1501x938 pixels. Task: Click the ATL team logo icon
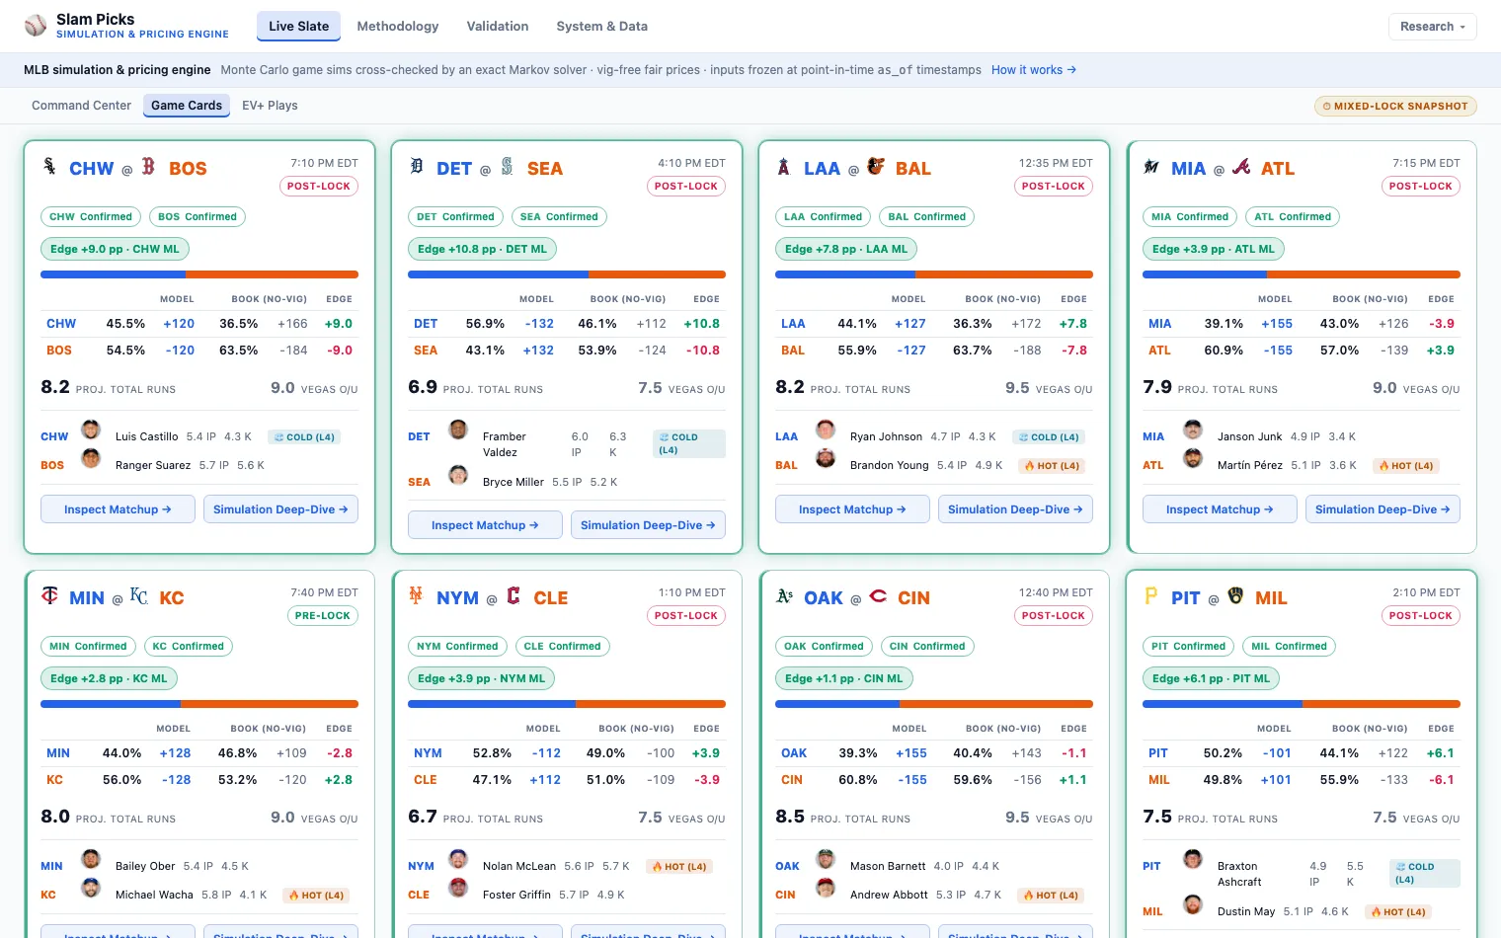point(1241,166)
